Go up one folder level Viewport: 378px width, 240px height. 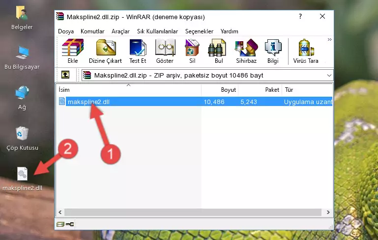[x=65, y=75]
